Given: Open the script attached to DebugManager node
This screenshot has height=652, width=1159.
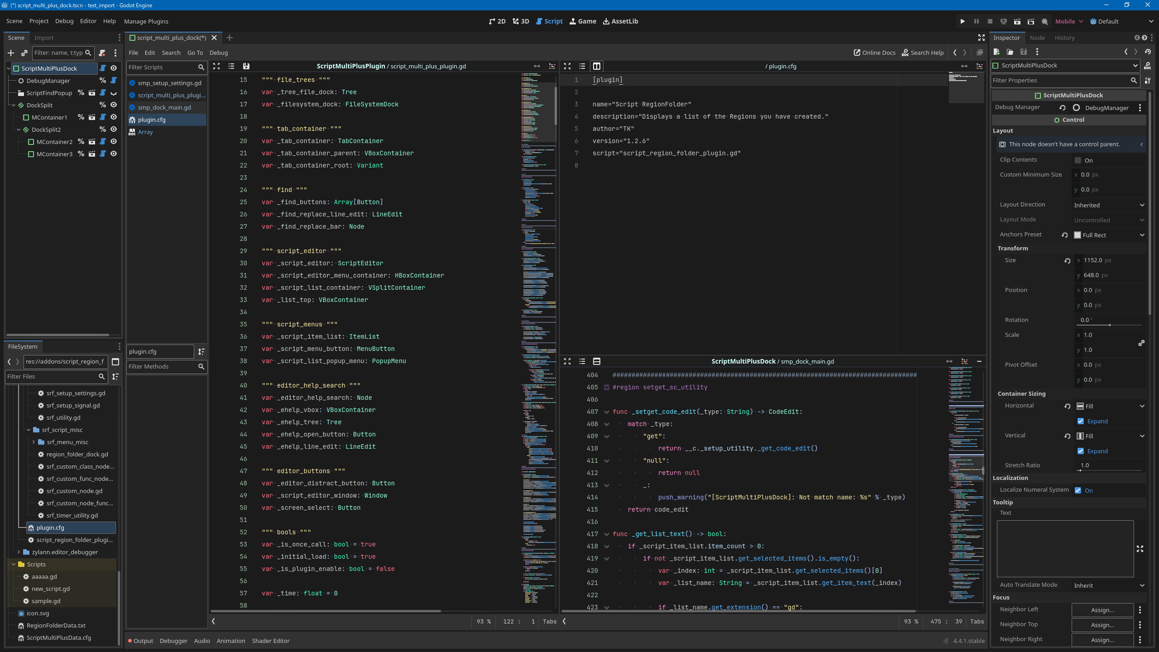Looking at the screenshot, I should click(x=114, y=81).
